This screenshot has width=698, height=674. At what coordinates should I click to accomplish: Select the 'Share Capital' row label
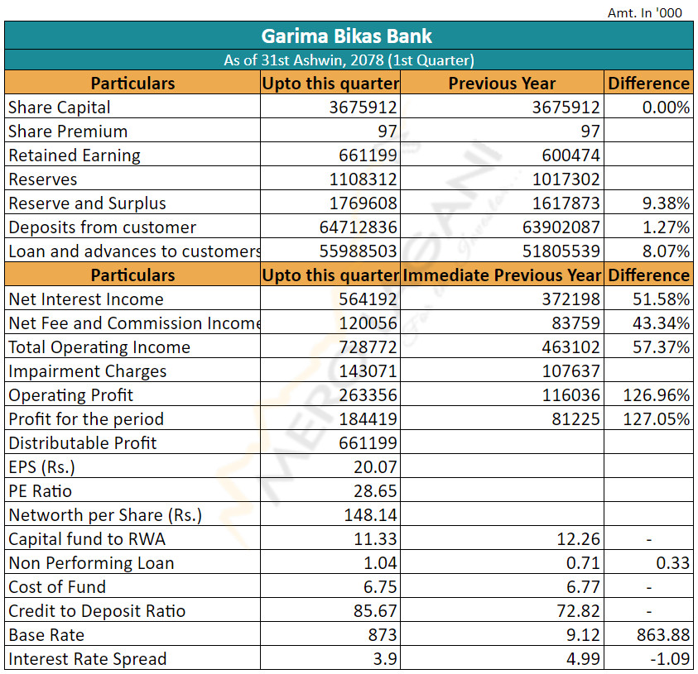click(60, 108)
